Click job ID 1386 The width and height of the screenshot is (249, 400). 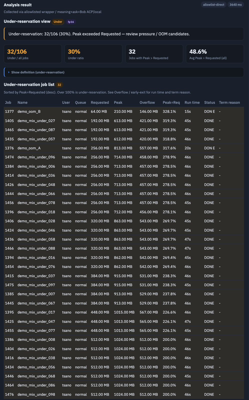click(9, 340)
